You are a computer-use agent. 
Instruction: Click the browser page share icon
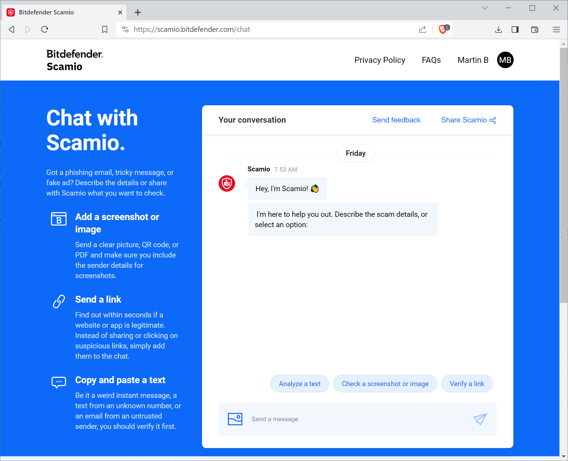(x=422, y=29)
